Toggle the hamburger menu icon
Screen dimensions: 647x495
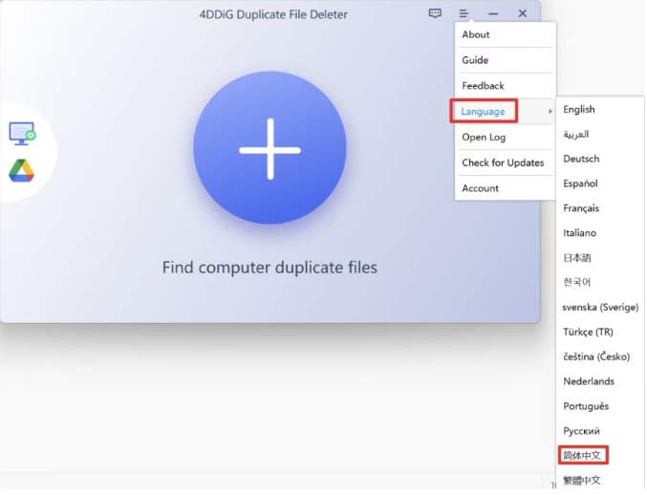point(464,13)
